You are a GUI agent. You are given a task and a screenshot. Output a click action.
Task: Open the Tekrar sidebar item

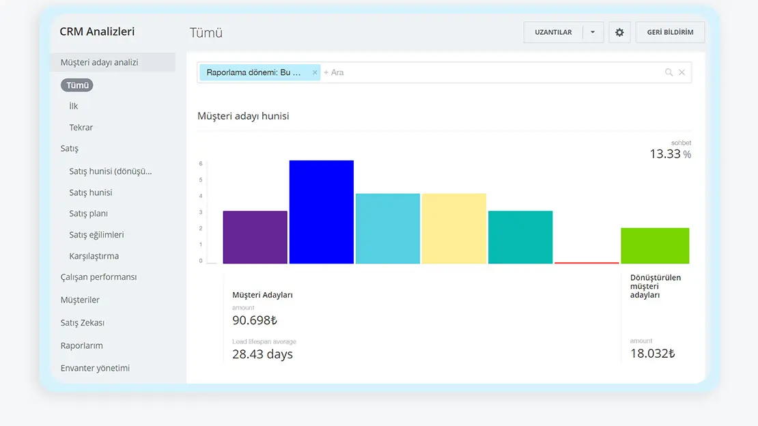(81, 128)
